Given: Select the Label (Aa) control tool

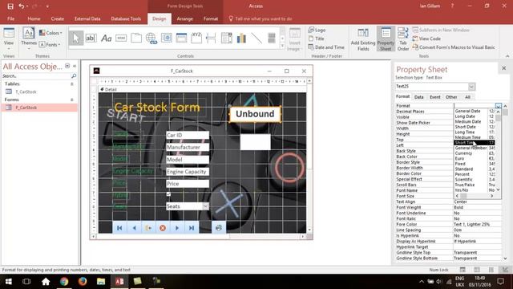Looking at the screenshot, I should [x=106, y=39].
